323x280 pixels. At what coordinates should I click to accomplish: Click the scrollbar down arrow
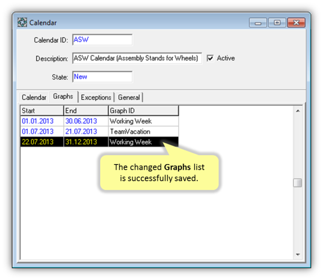click(x=298, y=255)
